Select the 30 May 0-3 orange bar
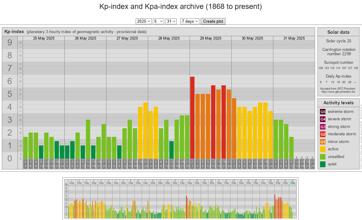362x220 pixels. coord(234,129)
